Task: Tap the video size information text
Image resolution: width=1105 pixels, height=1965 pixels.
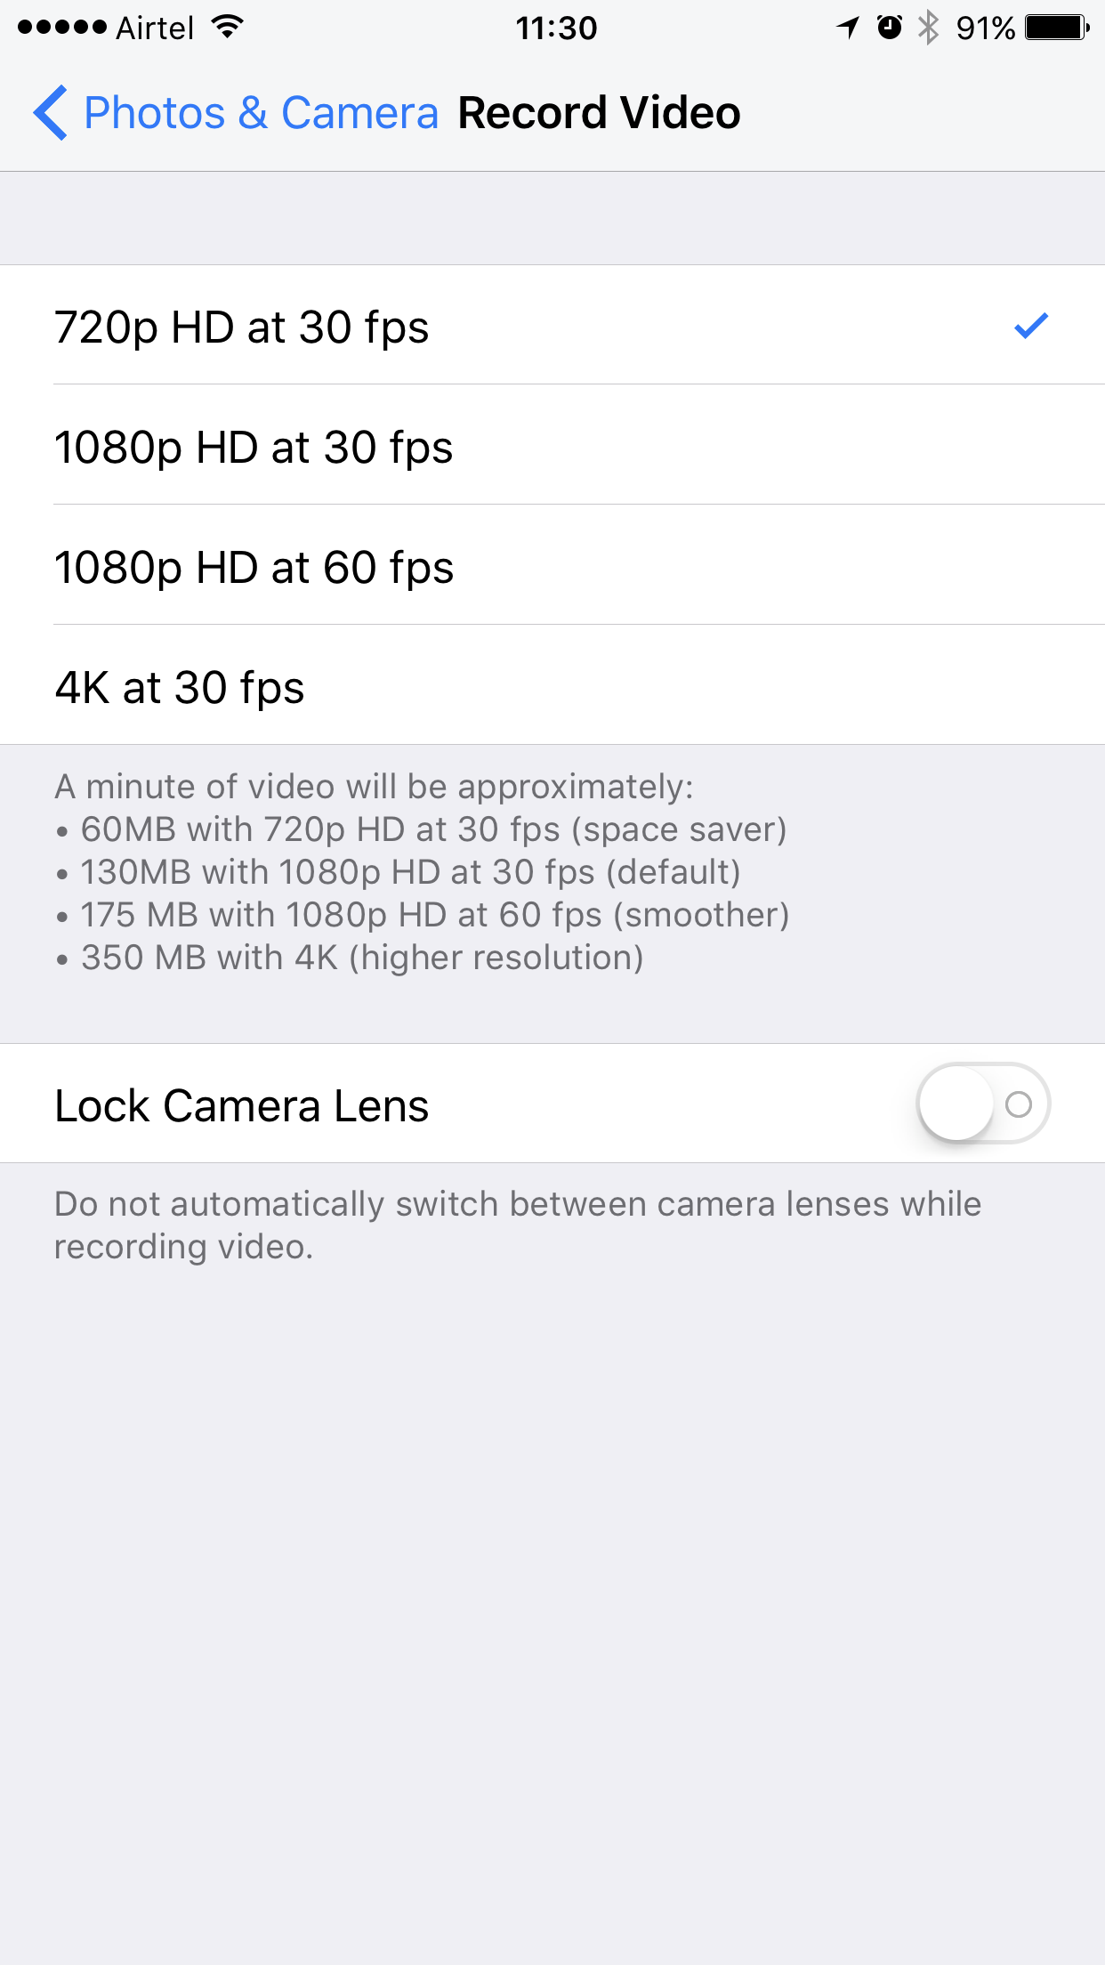Action: 422,872
